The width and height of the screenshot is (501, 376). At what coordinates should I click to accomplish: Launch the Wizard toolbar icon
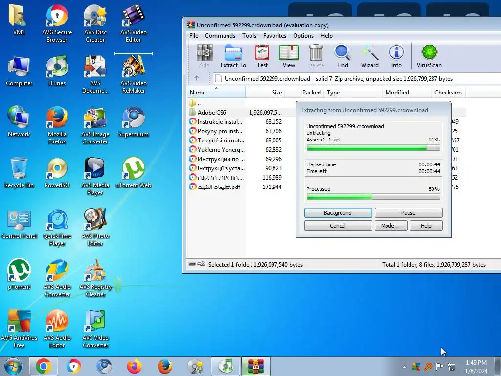[370, 56]
